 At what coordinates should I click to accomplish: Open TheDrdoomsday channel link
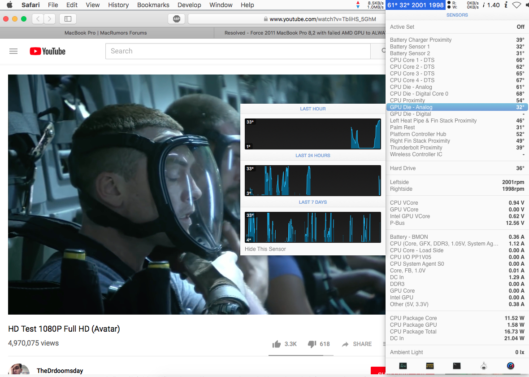60,371
